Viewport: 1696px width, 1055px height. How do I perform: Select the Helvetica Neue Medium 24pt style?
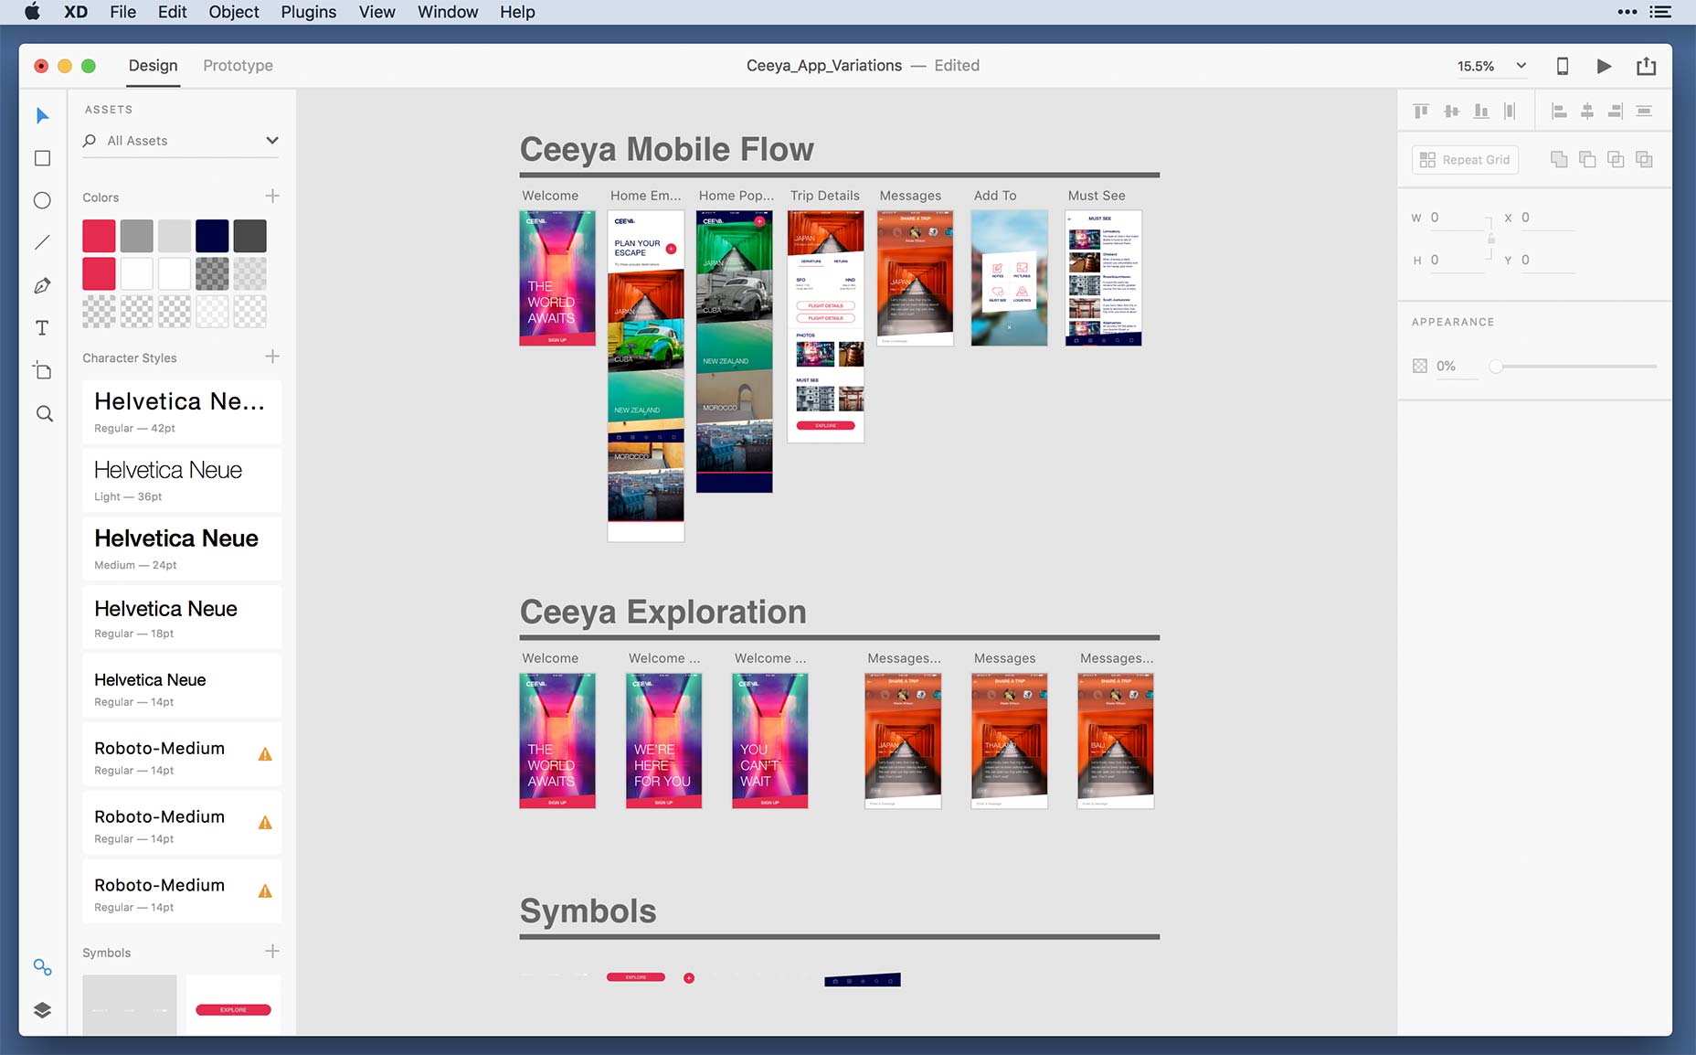[182, 549]
